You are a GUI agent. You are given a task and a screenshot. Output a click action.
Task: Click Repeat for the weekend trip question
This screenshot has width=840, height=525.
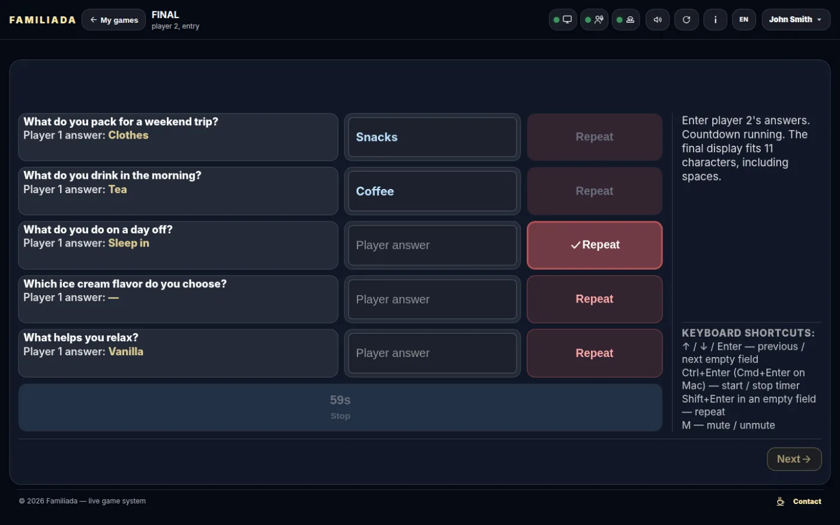[x=595, y=137]
